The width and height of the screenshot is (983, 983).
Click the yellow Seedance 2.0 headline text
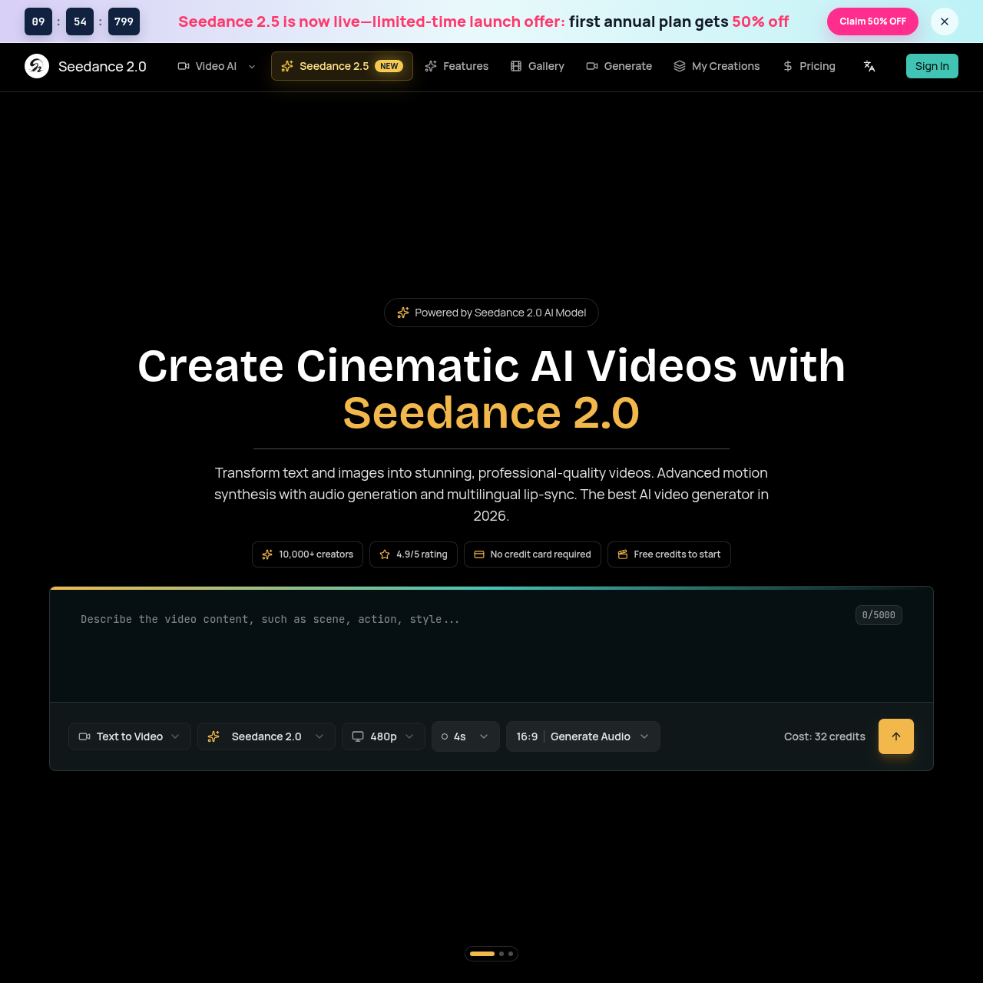pos(491,413)
